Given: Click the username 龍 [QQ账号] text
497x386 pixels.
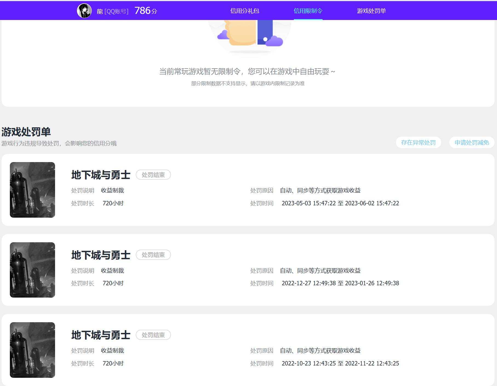Looking at the screenshot, I should pyautogui.click(x=113, y=11).
